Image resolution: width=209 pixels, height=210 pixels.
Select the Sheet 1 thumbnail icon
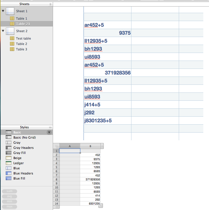click(10, 11)
